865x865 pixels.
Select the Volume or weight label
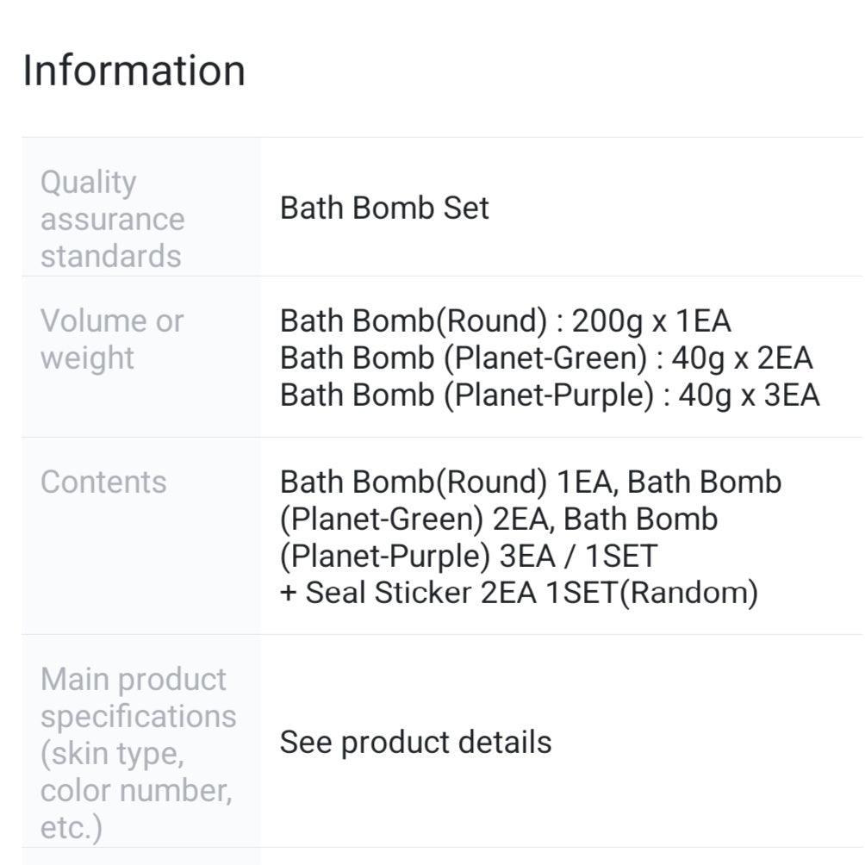click(x=112, y=339)
